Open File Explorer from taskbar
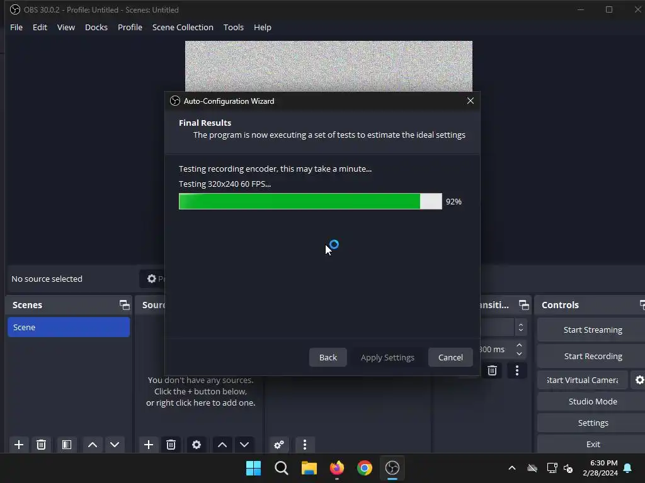The image size is (645, 483). pos(309,468)
